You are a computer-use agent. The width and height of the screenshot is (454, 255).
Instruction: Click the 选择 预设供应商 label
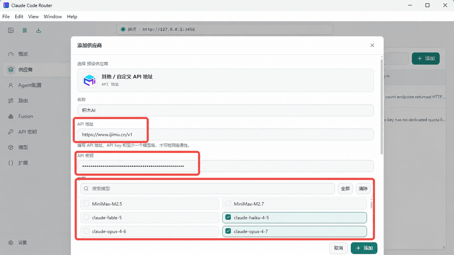[93, 64]
